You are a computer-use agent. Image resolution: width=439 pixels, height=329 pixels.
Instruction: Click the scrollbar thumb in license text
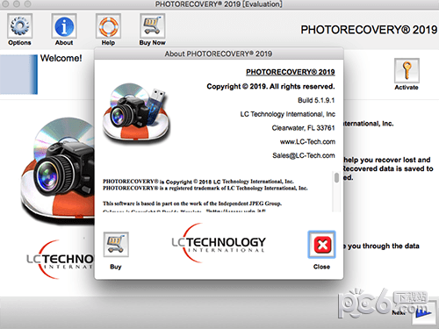[336, 177]
